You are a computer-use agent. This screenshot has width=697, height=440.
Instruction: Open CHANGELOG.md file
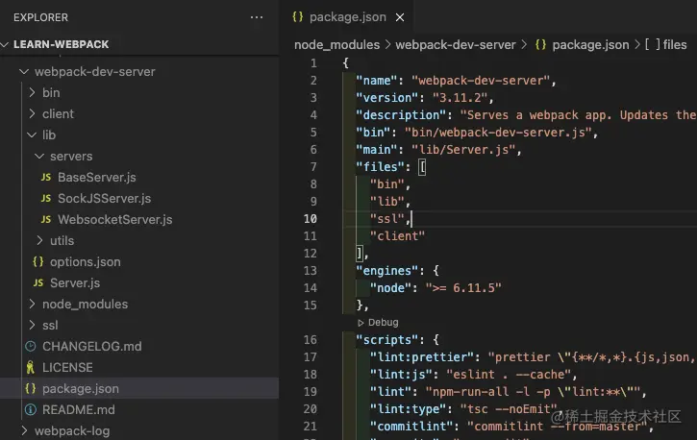(92, 346)
